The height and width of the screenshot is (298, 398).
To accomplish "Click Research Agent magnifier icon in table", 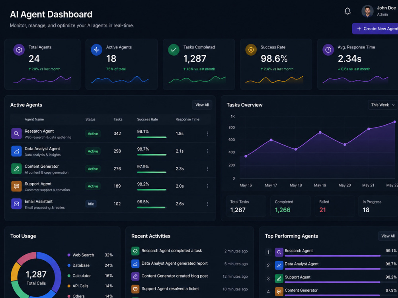I will coord(16,134).
